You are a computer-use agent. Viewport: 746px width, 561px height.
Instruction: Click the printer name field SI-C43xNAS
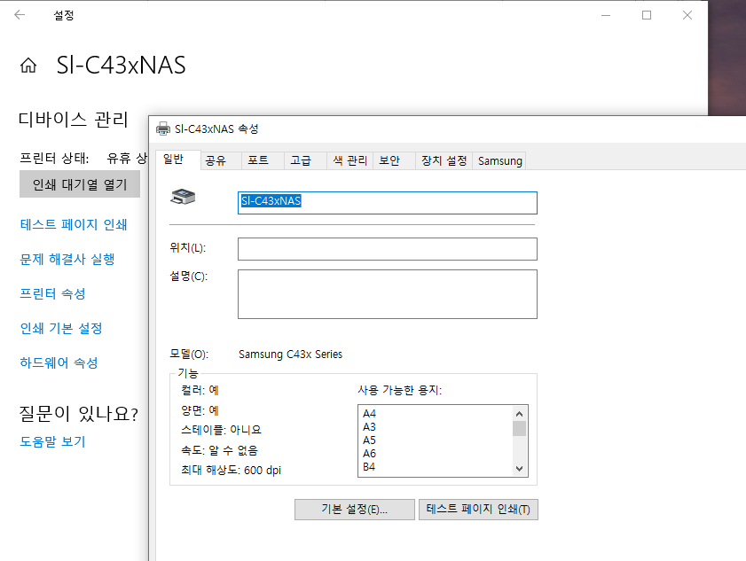[x=388, y=203]
